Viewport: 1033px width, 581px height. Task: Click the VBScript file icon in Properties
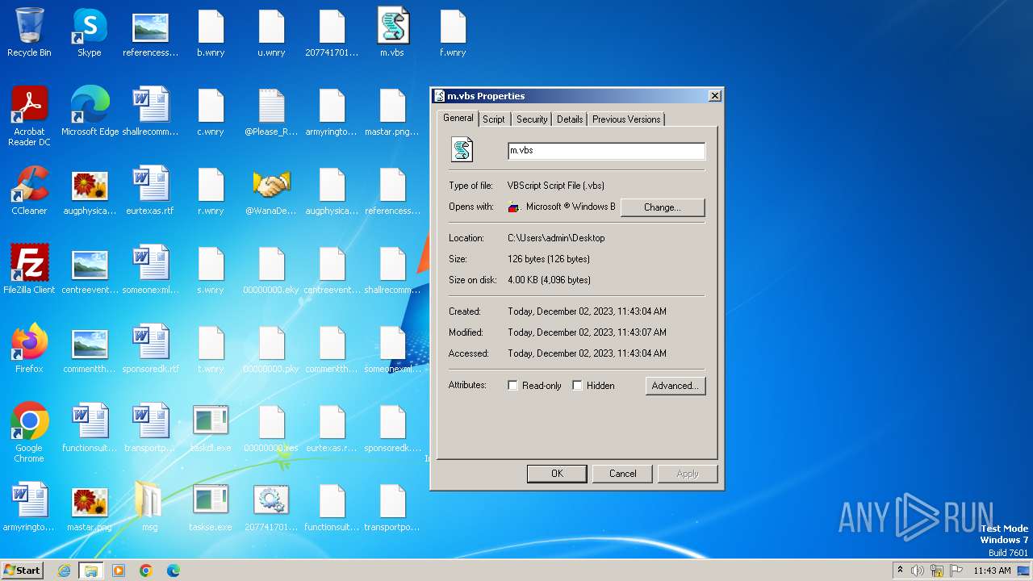(x=462, y=150)
